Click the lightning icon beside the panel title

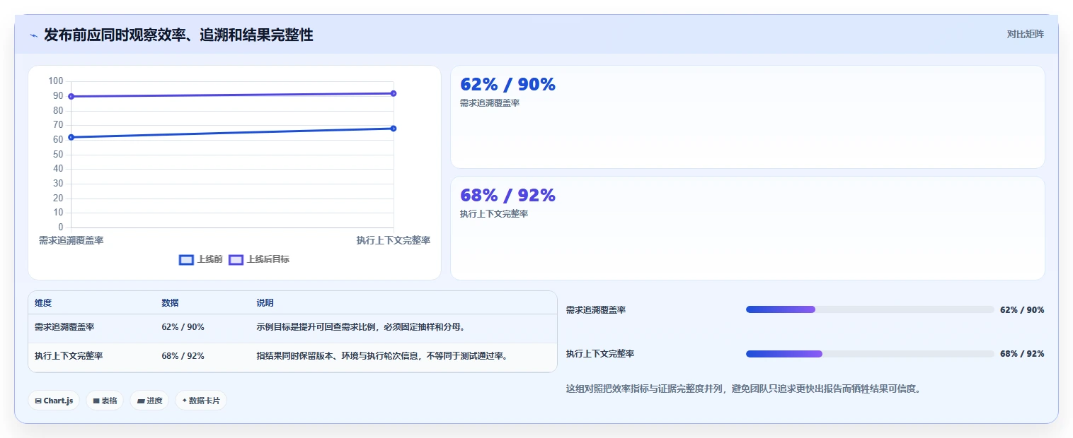(33, 35)
